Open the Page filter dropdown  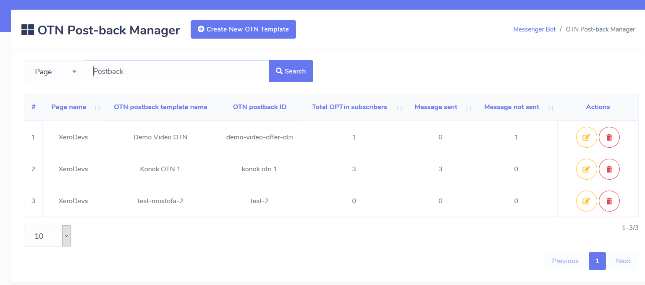coord(55,71)
